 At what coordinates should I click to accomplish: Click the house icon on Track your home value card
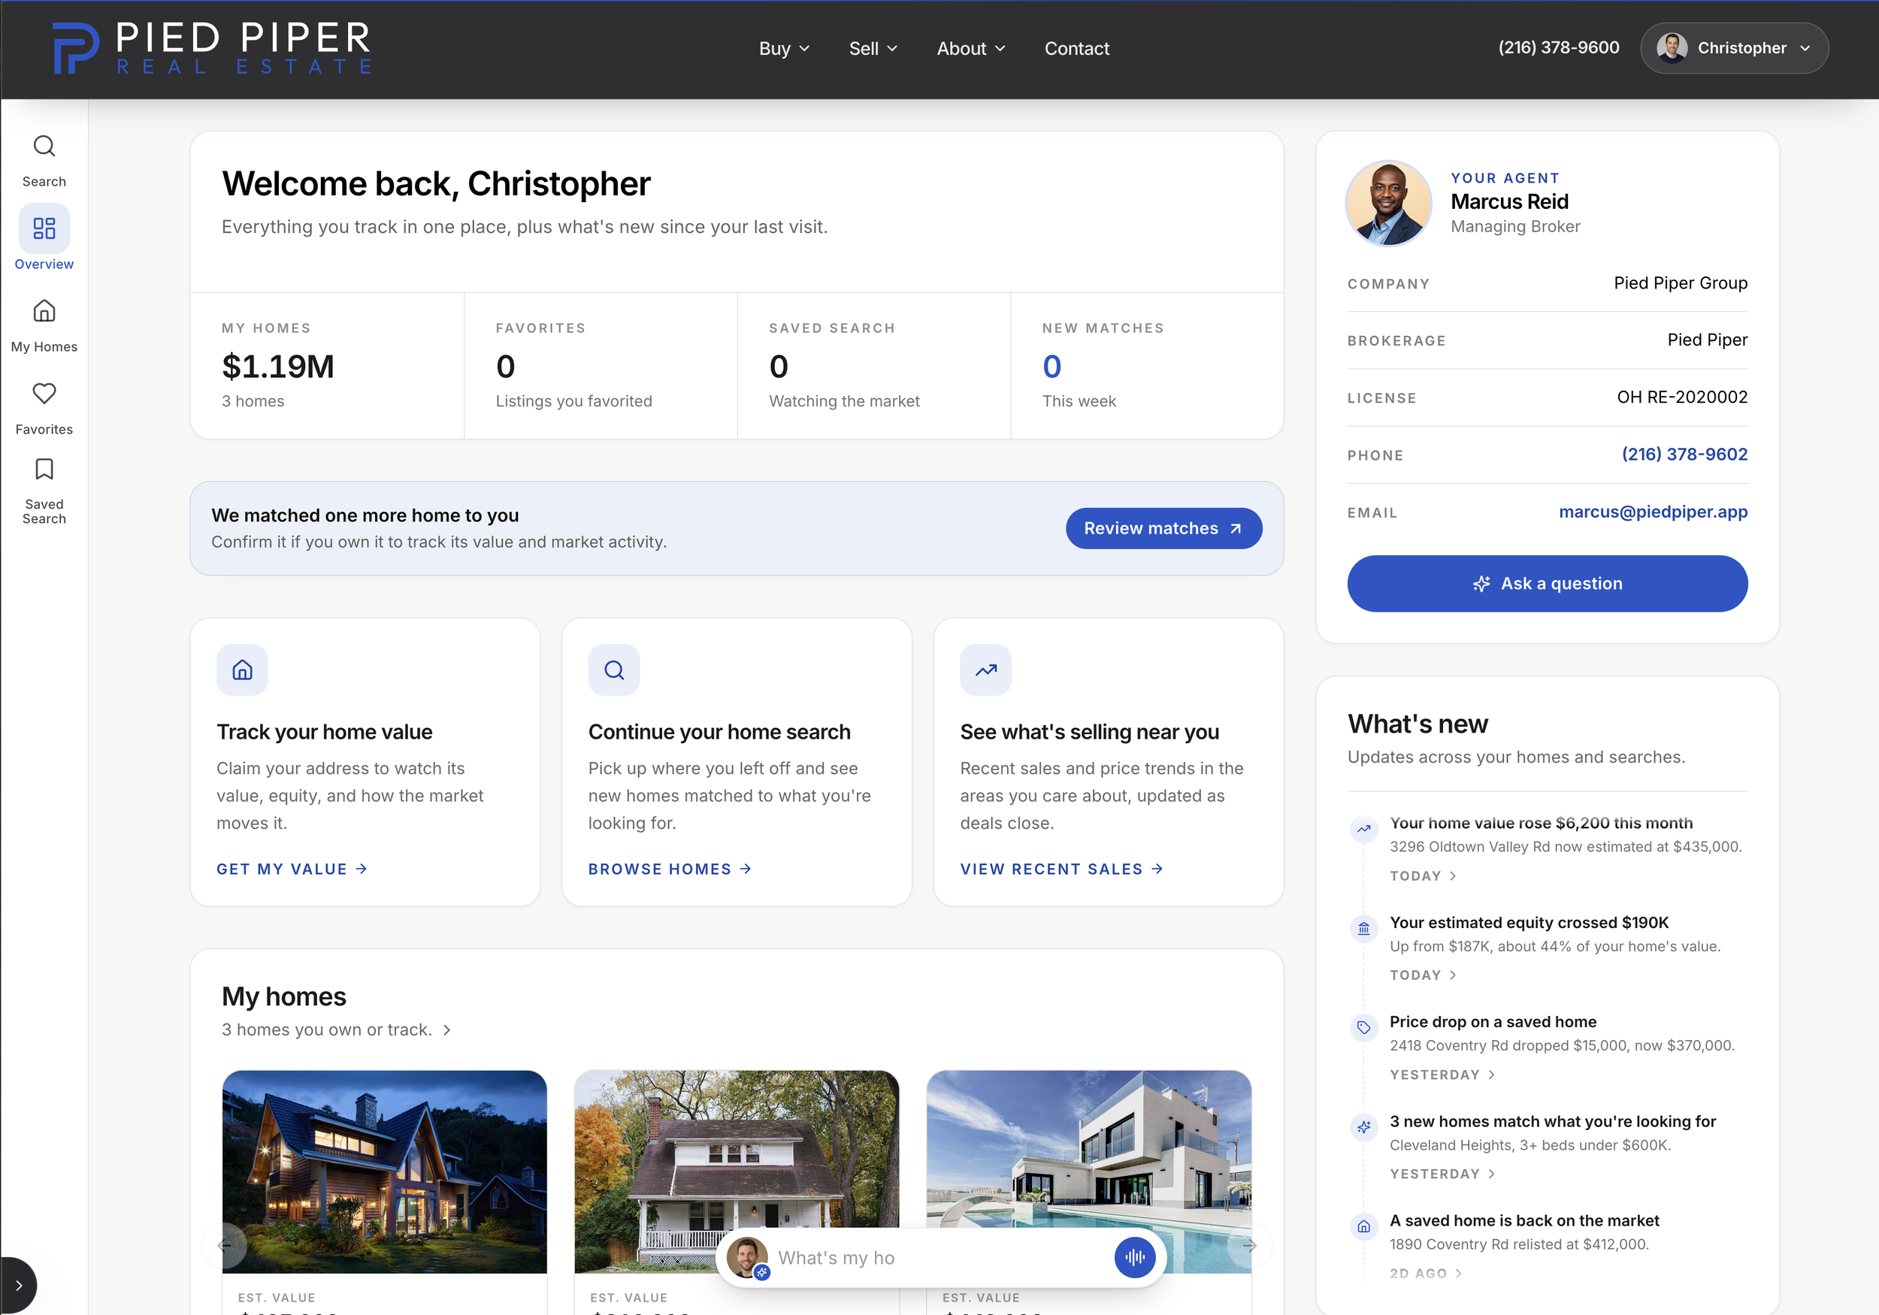coord(242,670)
